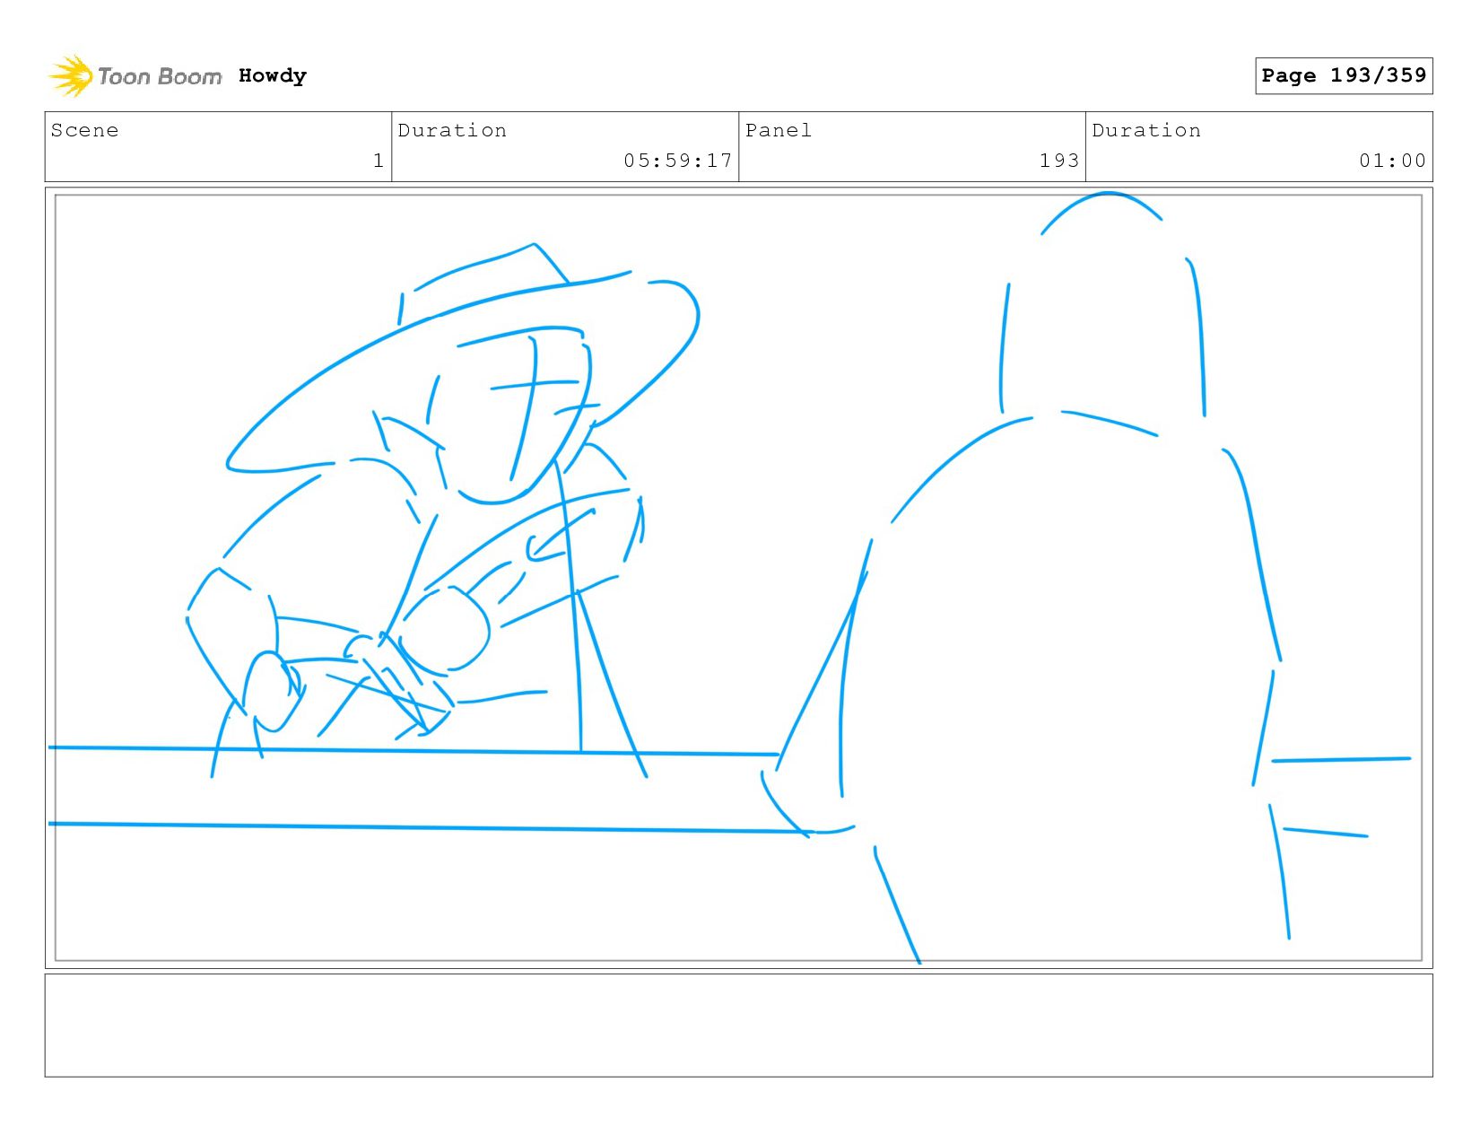Click the scene number '1'

379,161
